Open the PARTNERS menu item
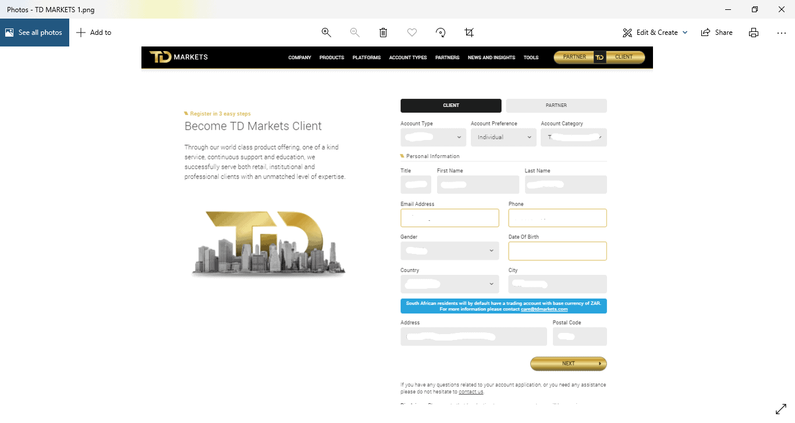 447,58
